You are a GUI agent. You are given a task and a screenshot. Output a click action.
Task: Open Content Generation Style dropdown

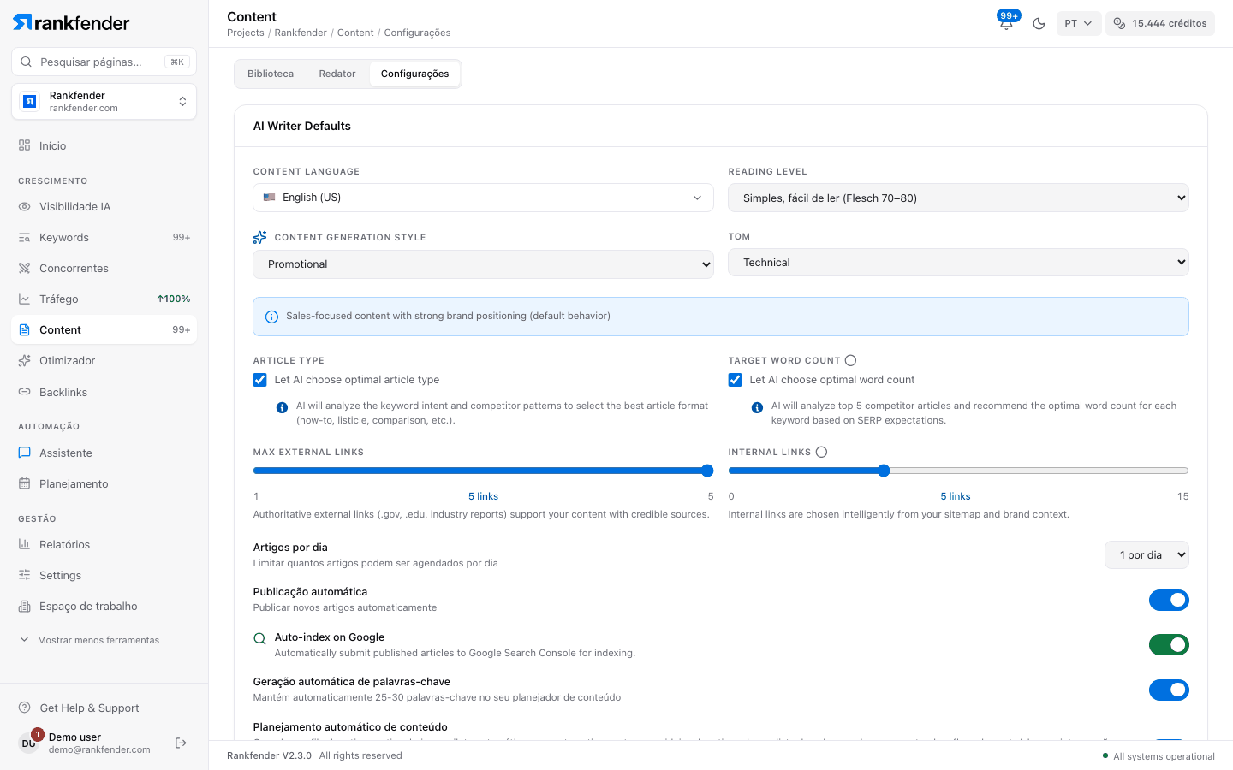(x=483, y=264)
